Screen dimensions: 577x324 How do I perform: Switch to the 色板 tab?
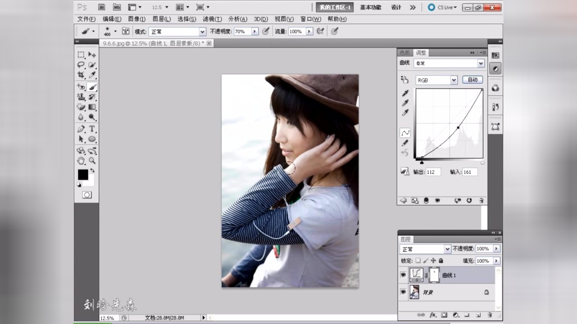[x=405, y=53]
